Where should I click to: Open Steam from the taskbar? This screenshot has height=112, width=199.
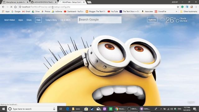92,109
